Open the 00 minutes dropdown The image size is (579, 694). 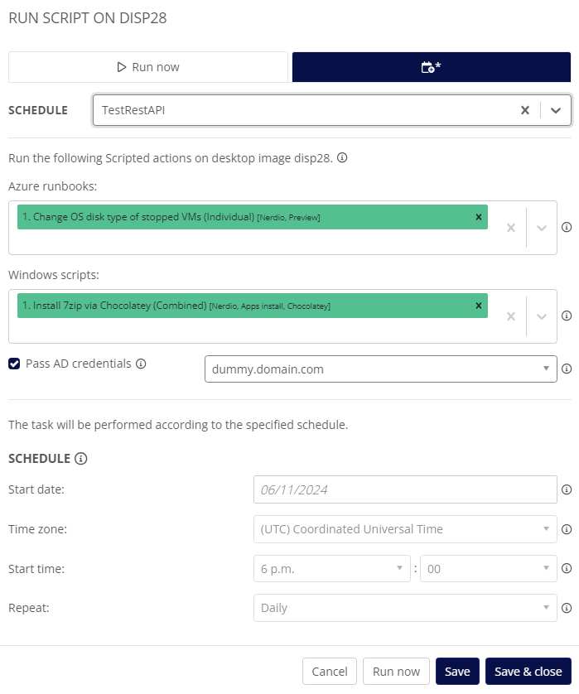pyautogui.click(x=488, y=569)
